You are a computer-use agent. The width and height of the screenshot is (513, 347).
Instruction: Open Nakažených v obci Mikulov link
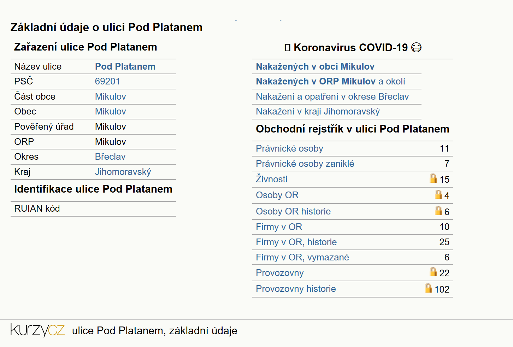coord(315,66)
